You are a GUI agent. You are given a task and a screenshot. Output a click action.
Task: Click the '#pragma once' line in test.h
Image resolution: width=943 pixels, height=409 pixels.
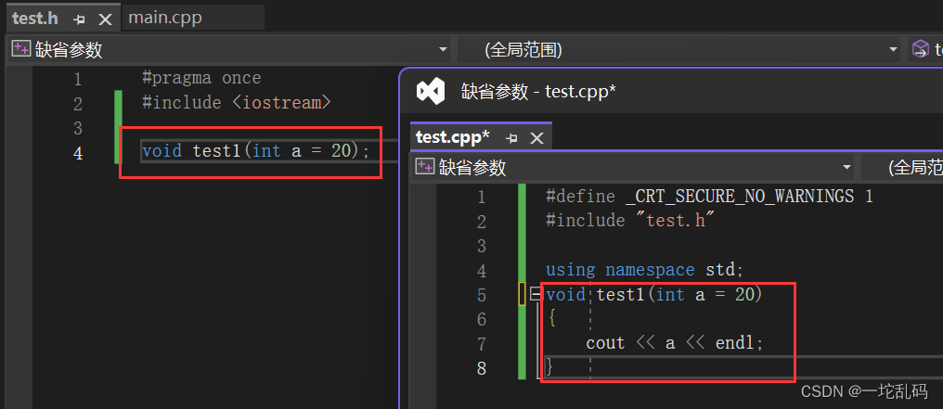click(201, 78)
